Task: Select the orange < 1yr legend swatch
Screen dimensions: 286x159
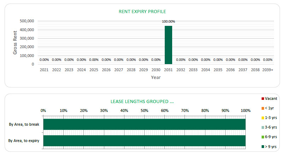Action: coord(263,108)
